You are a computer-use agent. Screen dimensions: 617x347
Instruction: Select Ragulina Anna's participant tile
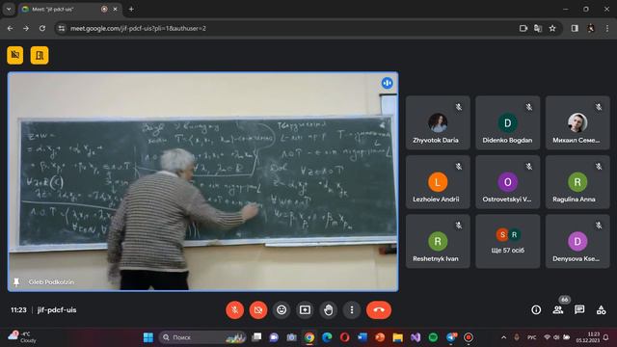pyautogui.click(x=577, y=182)
